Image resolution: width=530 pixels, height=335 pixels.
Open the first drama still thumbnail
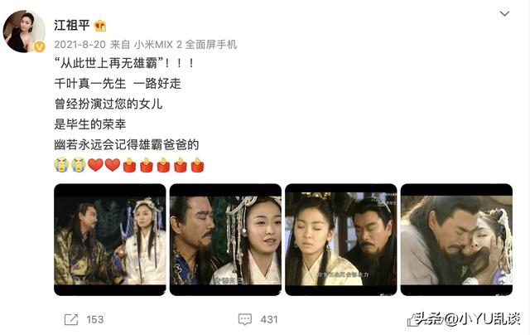tap(110, 240)
